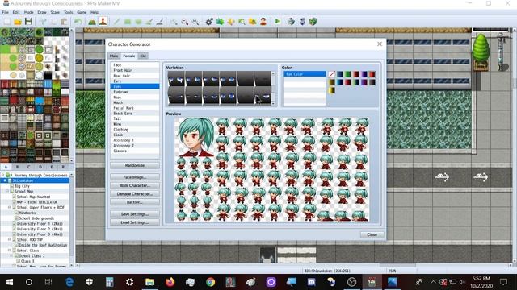
Task: Switch to Map mode icon
Action: (92, 22)
